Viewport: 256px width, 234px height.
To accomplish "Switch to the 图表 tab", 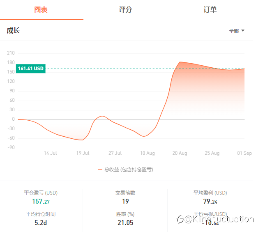I will (42, 10).
